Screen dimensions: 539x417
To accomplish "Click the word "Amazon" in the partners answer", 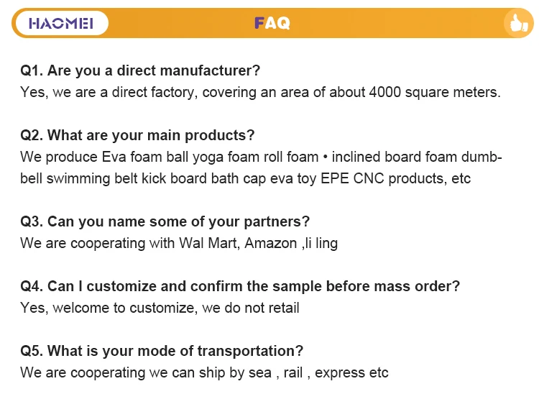I will coord(270,243).
